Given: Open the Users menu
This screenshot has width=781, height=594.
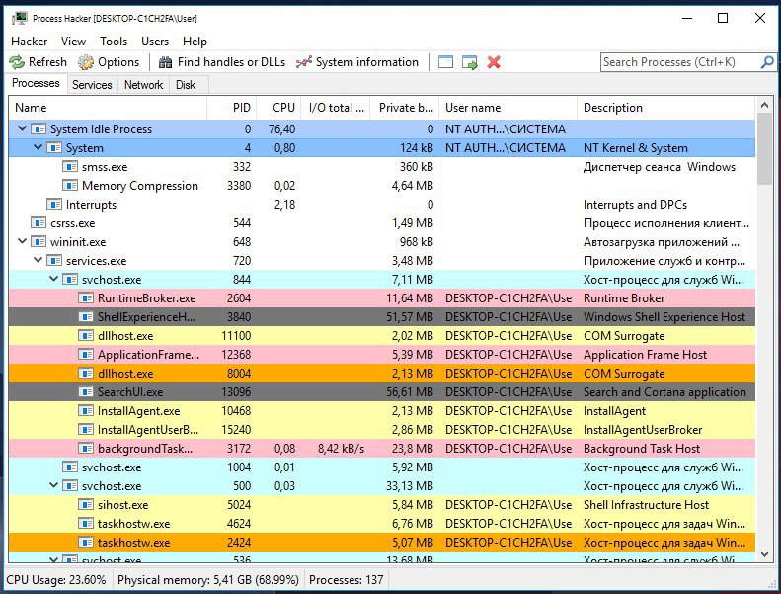Looking at the screenshot, I should pos(155,42).
